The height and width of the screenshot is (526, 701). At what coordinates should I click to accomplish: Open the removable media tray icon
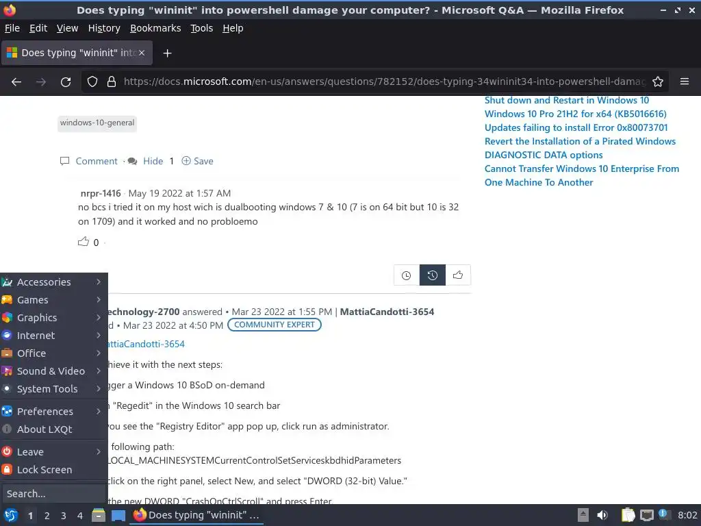(583, 515)
